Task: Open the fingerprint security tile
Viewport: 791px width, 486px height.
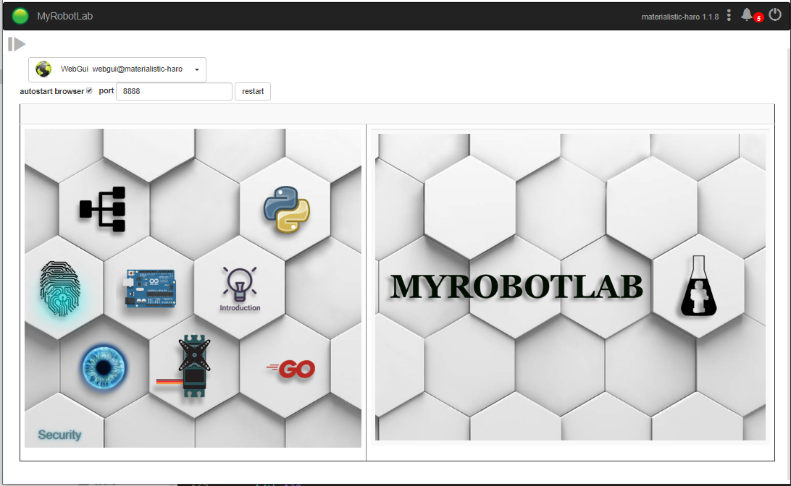Action: (x=60, y=289)
